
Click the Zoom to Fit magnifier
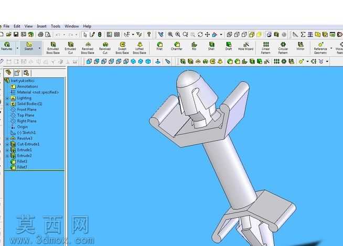170,35
